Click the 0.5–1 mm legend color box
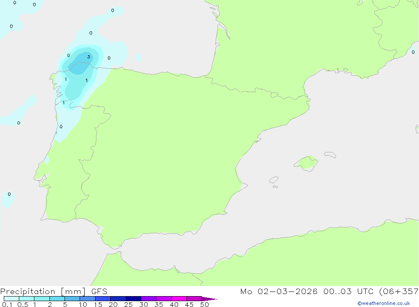 click(x=26, y=299)
